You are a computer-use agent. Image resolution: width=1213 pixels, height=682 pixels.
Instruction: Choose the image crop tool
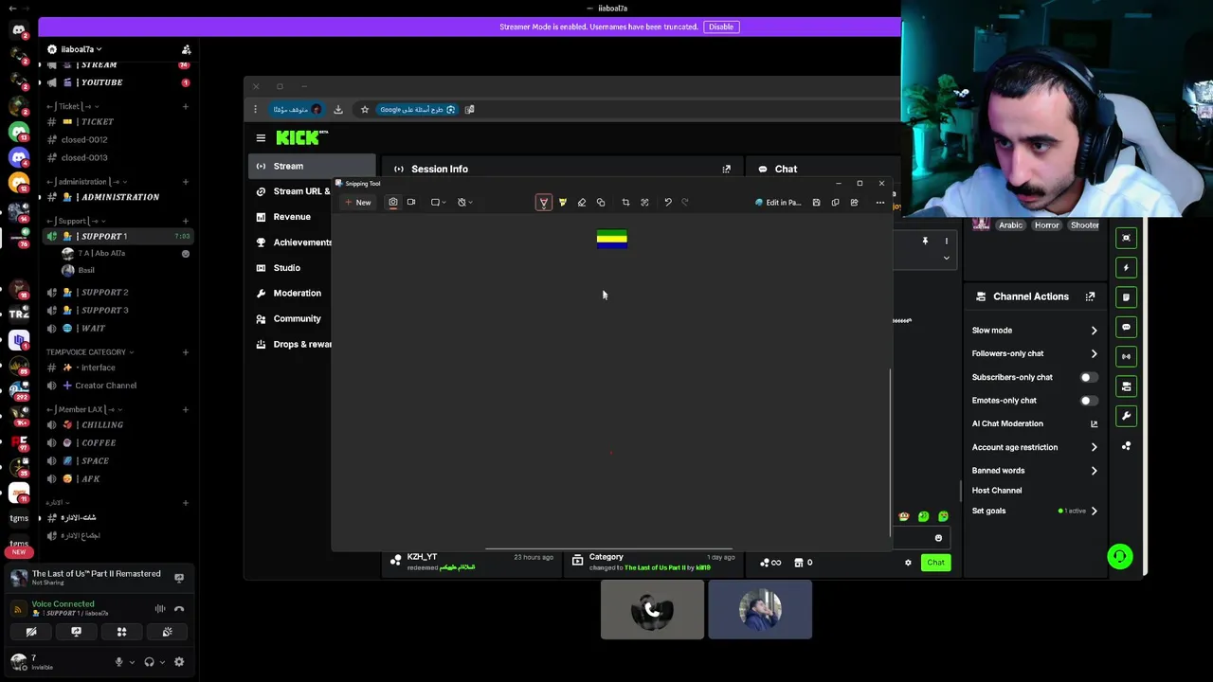coord(625,202)
